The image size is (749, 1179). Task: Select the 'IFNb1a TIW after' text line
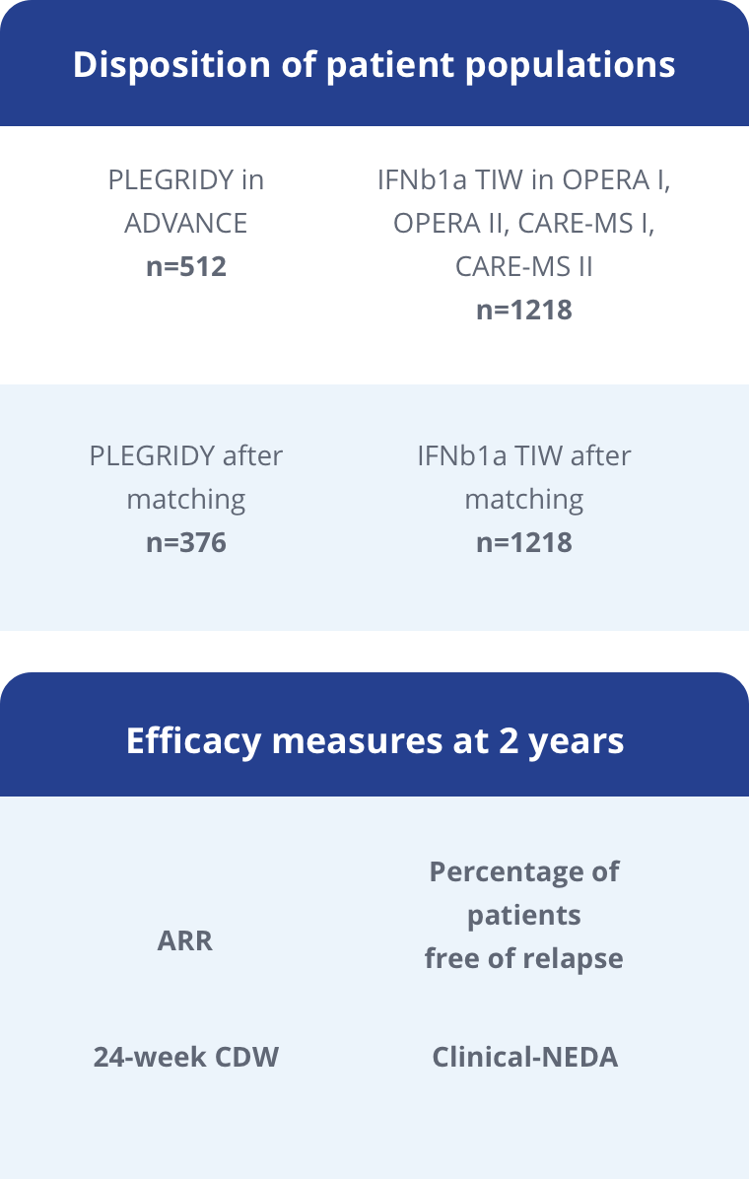[x=524, y=455]
